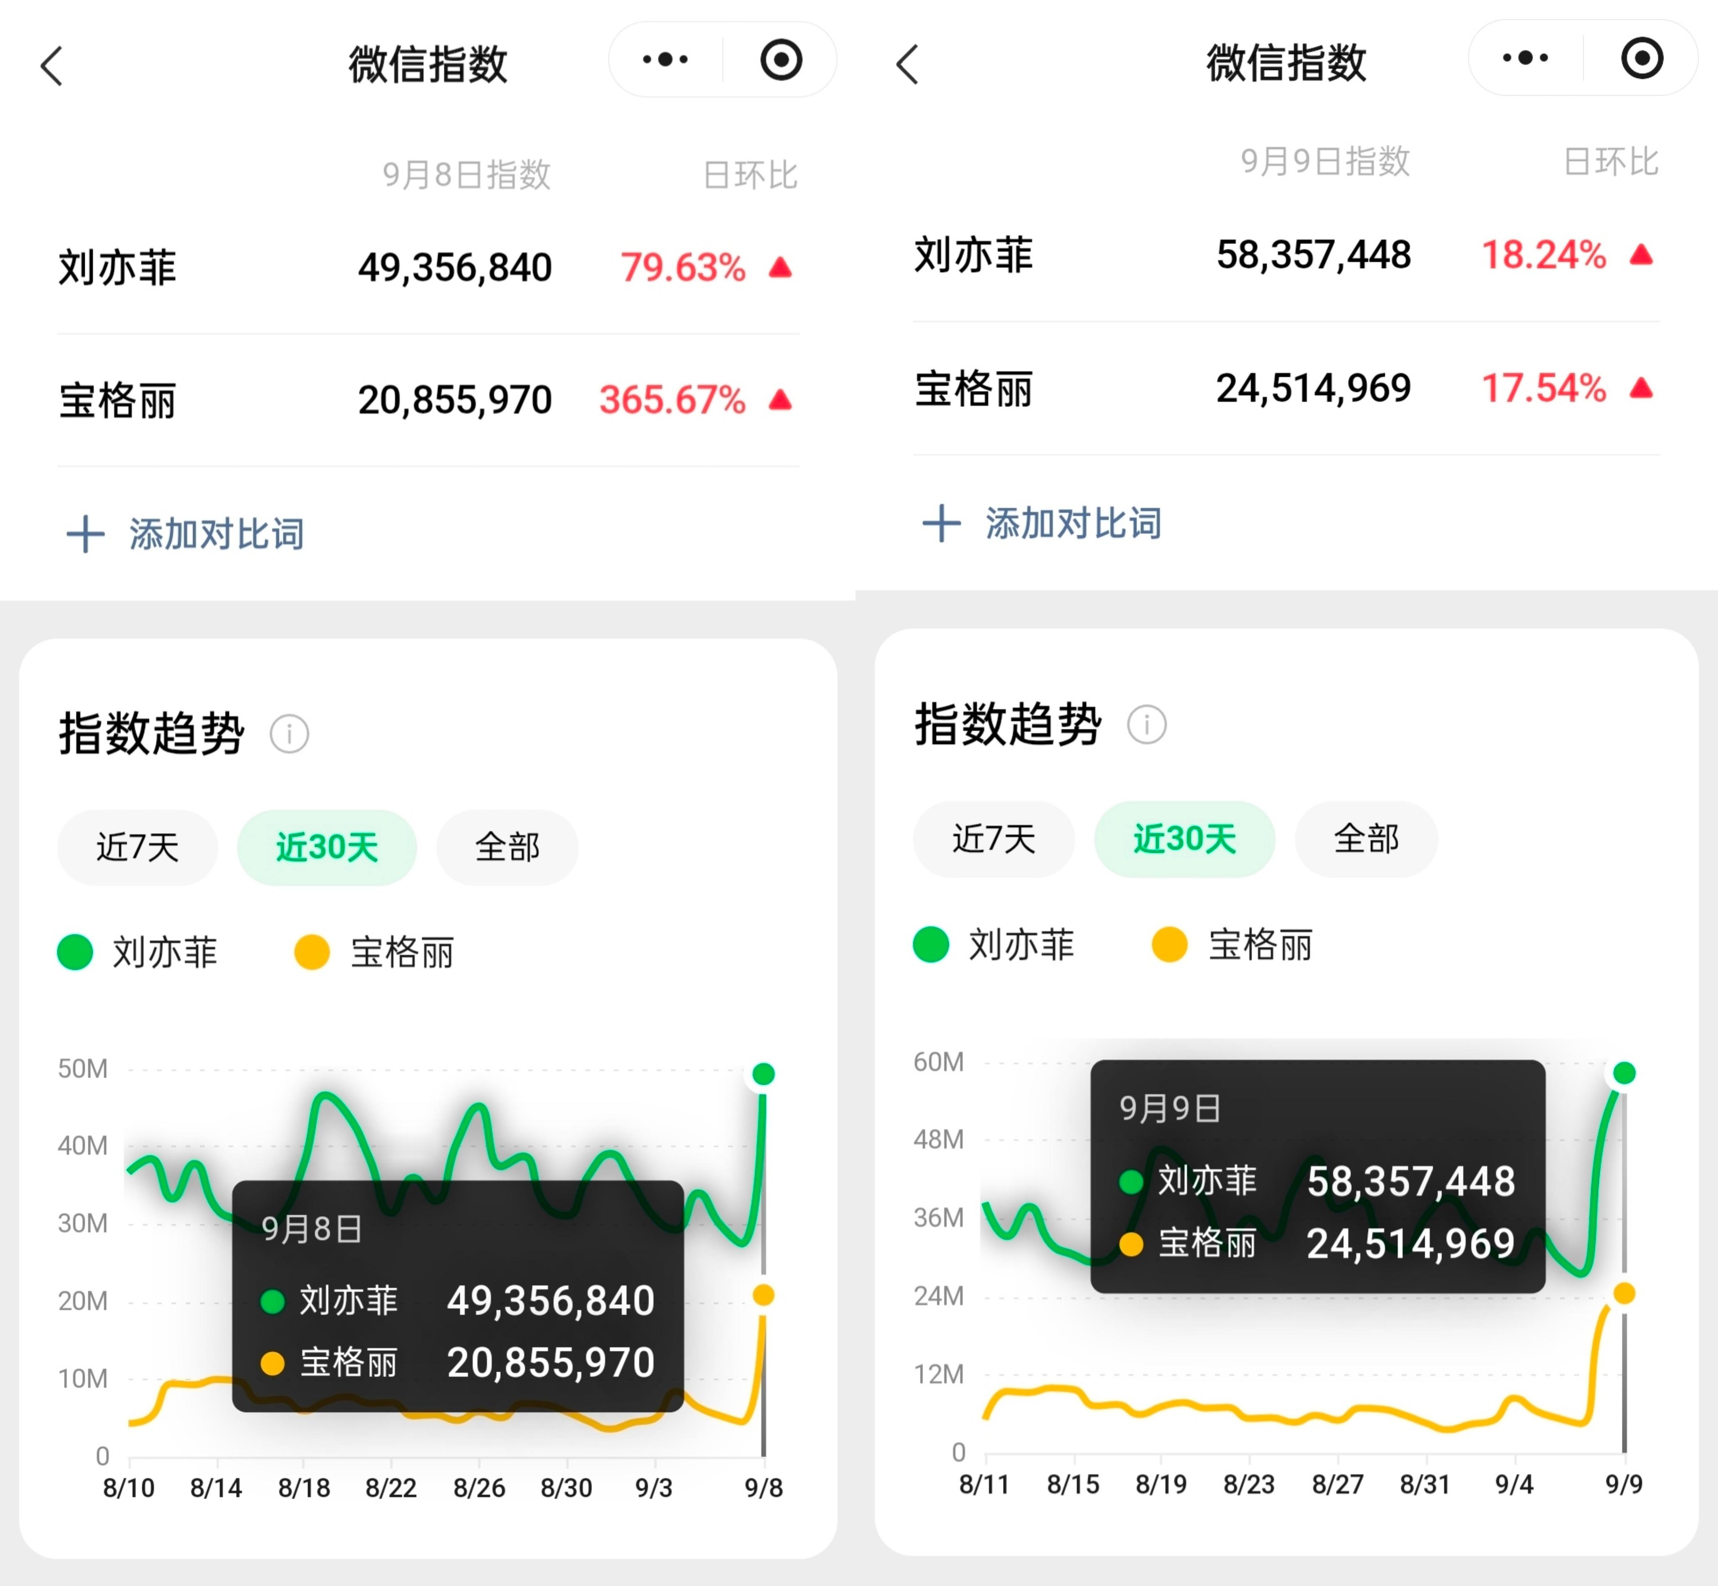Screen dimensions: 1718x1586
Task: Open three-dot menu in left screen
Action: (x=665, y=59)
